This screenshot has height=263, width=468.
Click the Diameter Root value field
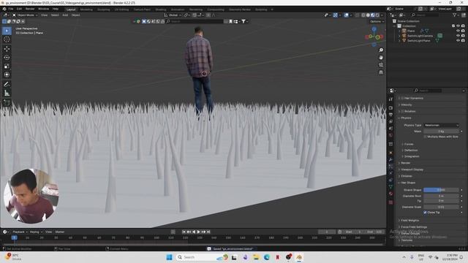click(441, 196)
